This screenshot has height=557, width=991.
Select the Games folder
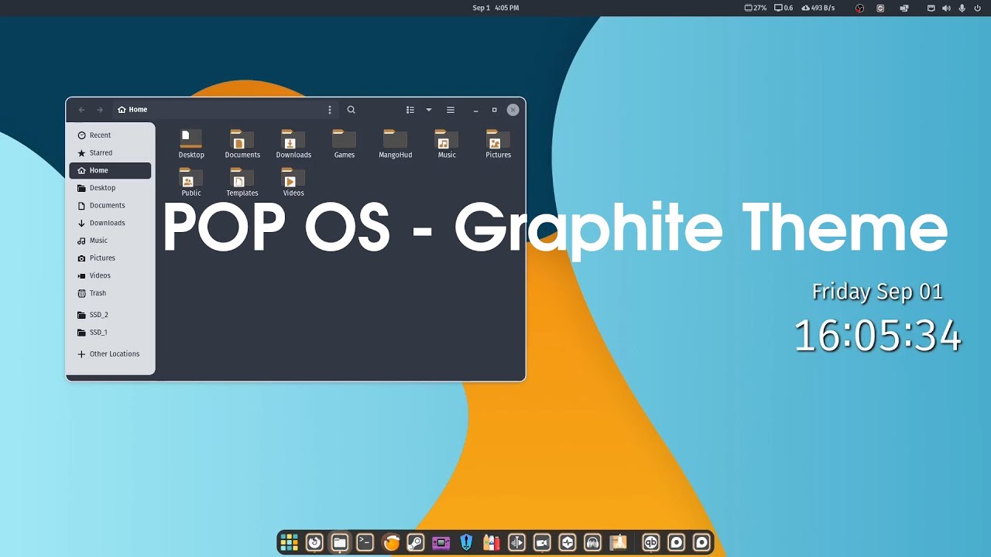(345, 144)
